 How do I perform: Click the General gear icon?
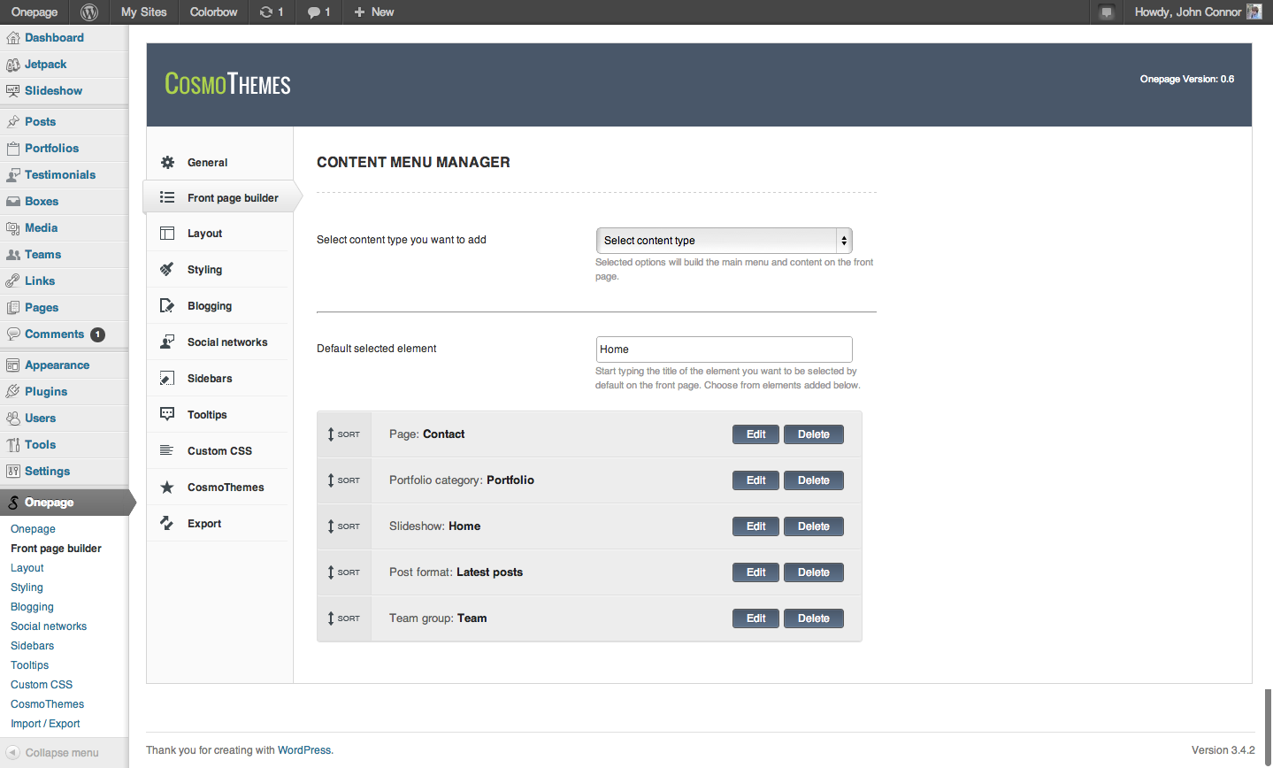coord(167,163)
